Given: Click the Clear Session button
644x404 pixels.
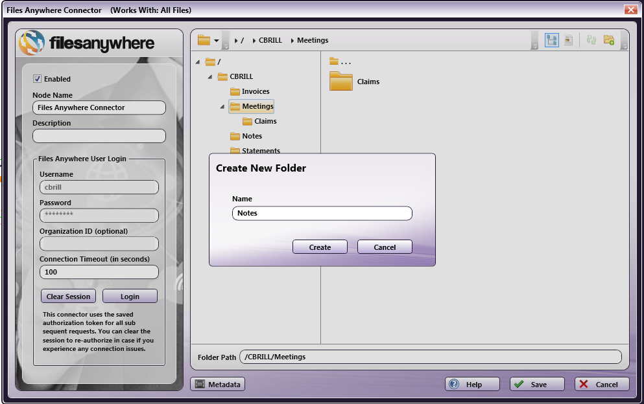Looking at the screenshot, I should point(68,296).
